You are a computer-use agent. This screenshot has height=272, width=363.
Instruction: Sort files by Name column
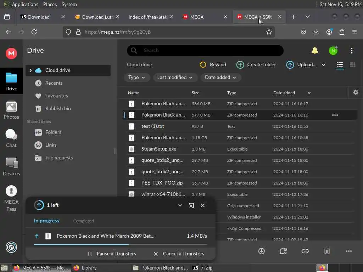(x=133, y=93)
